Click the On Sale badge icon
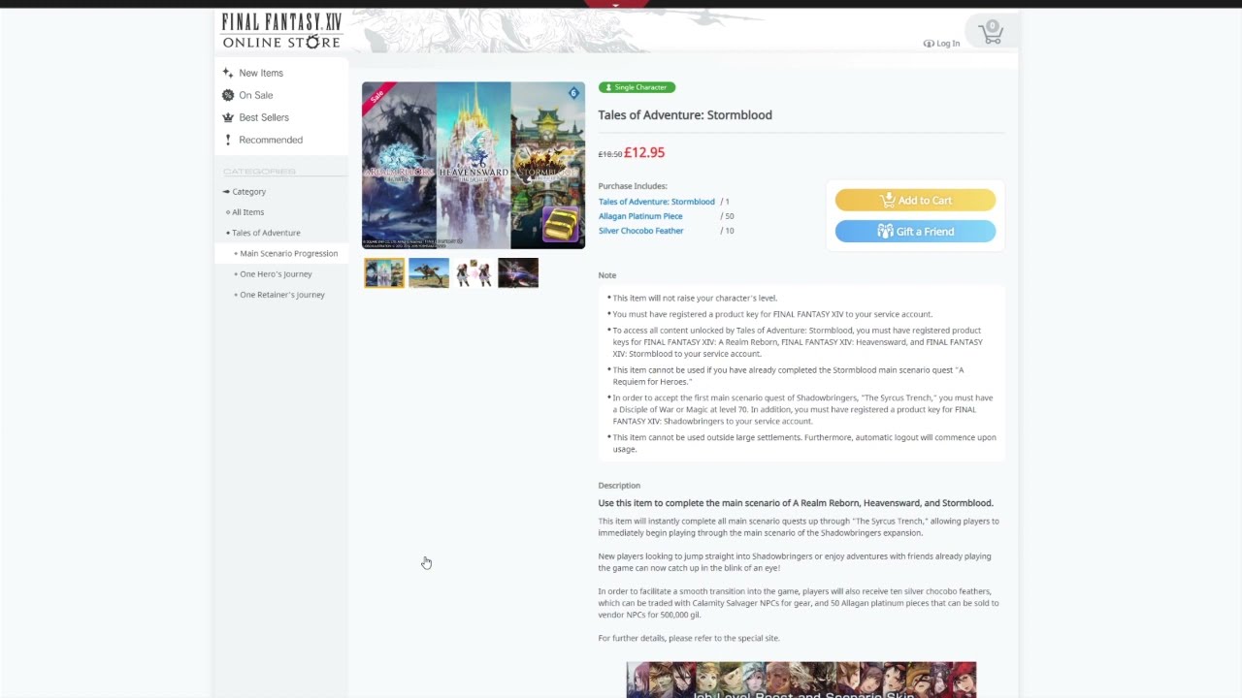 point(228,95)
